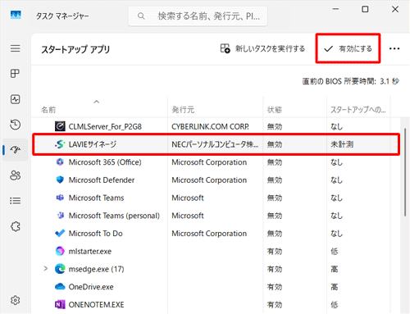This screenshot has height=314, width=410.
Task: Open the more options ellipsis menu
Action: coord(394,48)
